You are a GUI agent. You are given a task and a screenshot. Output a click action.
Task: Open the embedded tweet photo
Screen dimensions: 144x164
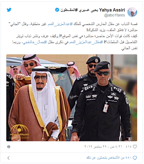(x=72, y=98)
